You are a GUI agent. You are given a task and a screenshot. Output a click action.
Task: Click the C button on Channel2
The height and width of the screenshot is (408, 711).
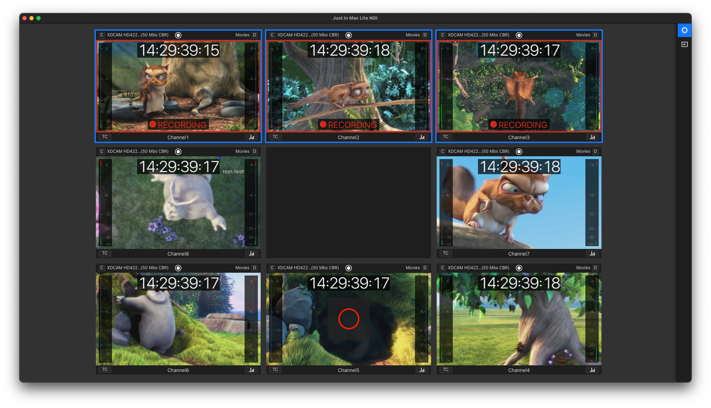272,35
